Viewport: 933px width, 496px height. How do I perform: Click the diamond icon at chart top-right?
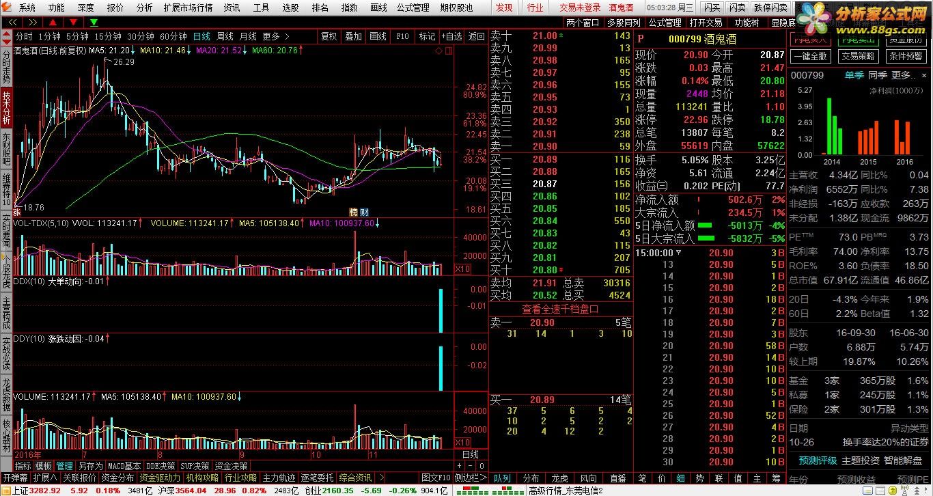pos(438,51)
